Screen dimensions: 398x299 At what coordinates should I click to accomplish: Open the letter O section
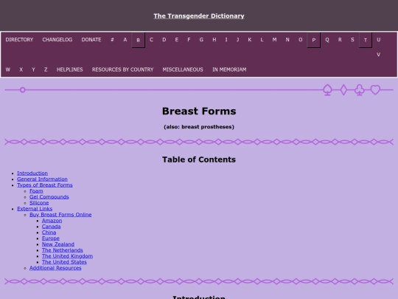tap(301, 40)
